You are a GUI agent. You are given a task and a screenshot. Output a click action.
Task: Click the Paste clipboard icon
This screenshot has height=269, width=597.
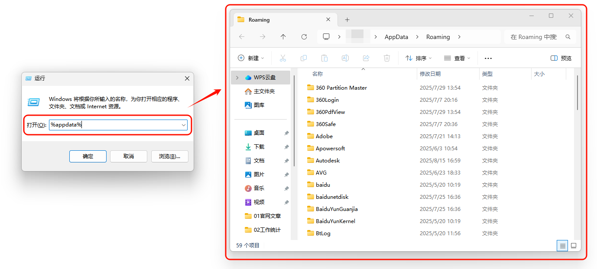click(324, 58)
